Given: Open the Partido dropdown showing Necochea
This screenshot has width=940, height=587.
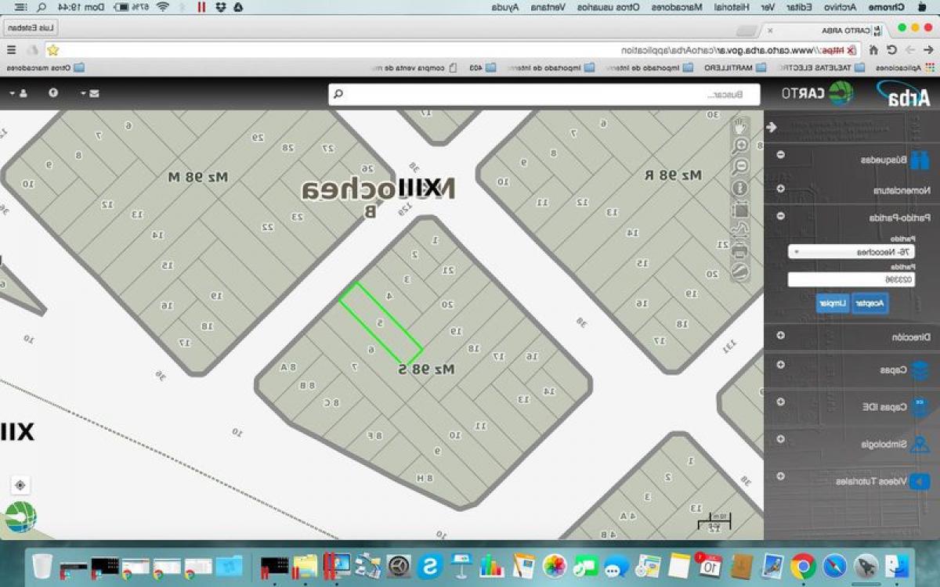Looking at the screenshot, I should (x=851, y=252).
